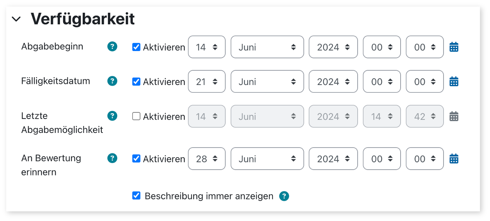
Task: Open calendar picker for Abgabebeginn
Action: click(x=454, y=47)
